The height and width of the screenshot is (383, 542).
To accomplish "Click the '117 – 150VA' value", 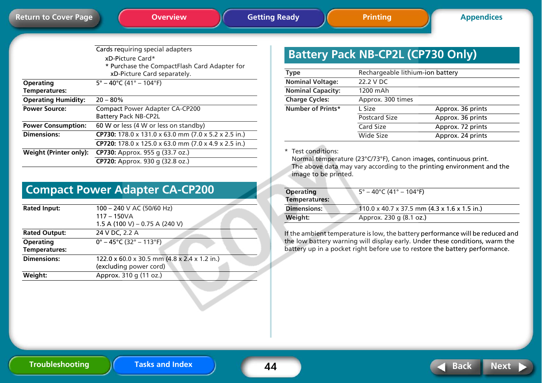I will (114, 216).
